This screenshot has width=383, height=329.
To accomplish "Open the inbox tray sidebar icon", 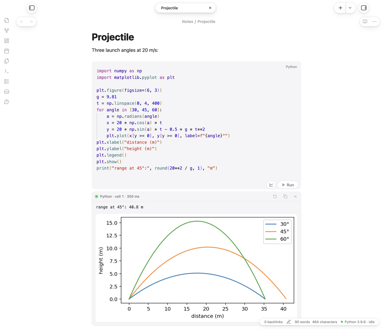I will 7,92.
